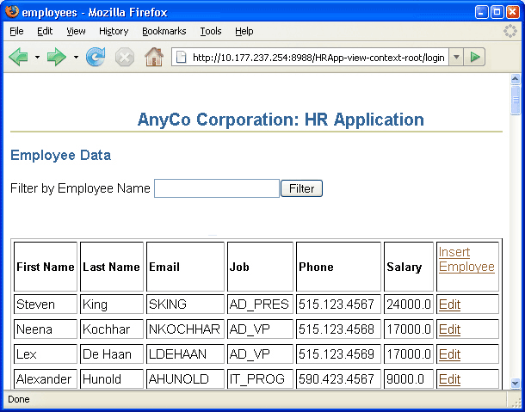Screen dimensions: 525x412
Task: Expand the address bar URL dropdown
Action: tap(456, 57)
